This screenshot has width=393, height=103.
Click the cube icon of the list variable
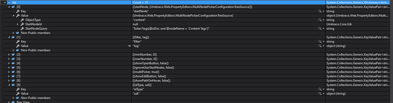click(9, 3)
